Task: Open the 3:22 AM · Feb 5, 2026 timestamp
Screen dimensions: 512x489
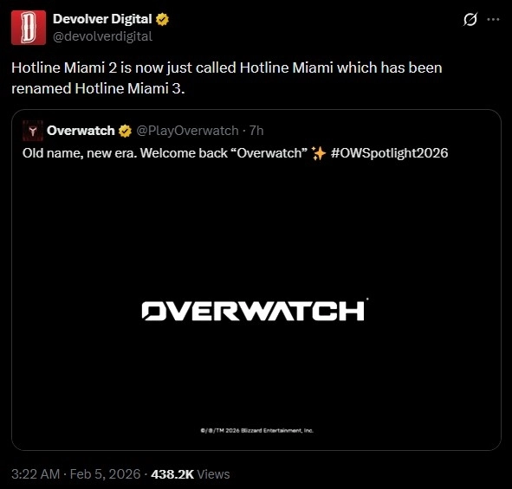Action: pos(75,474)
